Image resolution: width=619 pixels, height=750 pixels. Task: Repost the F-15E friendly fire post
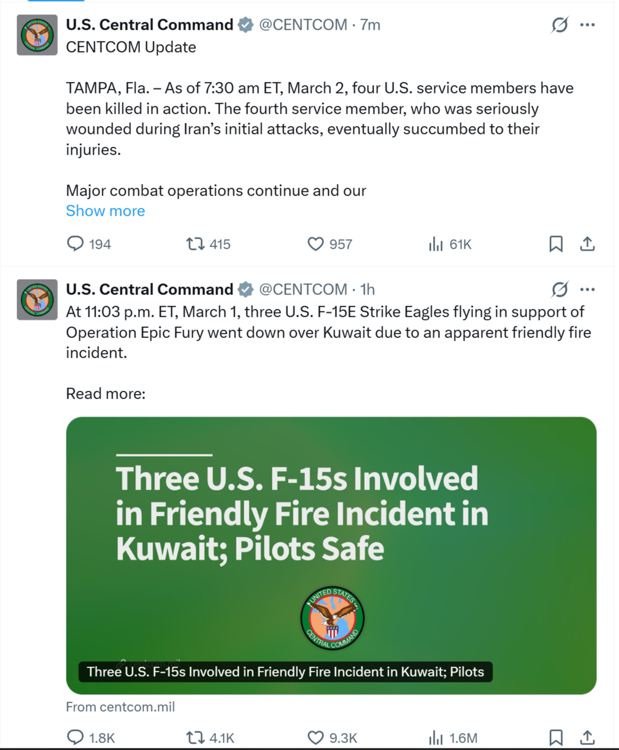(x=195, y=737)
